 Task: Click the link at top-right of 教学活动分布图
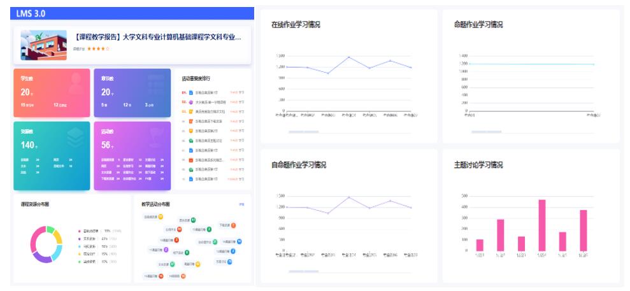tap(241, 204)
